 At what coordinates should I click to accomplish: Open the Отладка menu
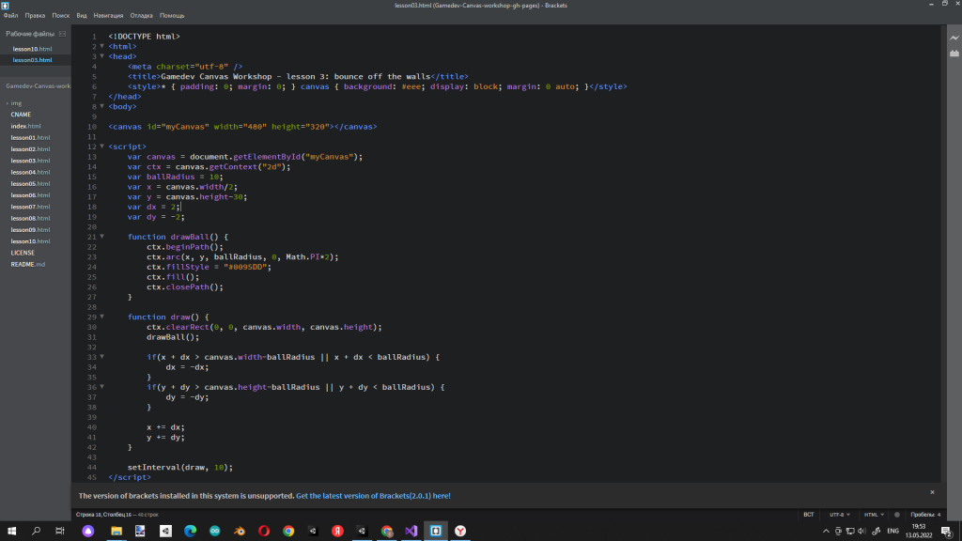point(141,15)
